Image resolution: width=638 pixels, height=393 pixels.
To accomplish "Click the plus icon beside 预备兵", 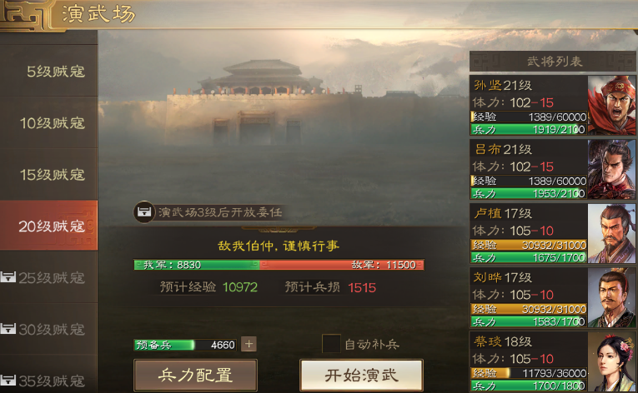I will point(249,344).
